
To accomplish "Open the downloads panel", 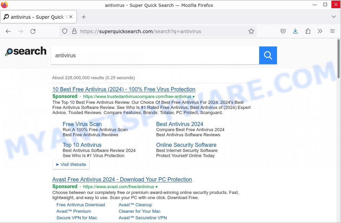I will [295, 31].
